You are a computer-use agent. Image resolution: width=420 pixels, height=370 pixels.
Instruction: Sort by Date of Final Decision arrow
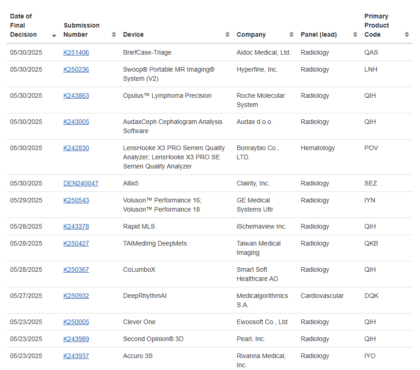pos(54,35)
